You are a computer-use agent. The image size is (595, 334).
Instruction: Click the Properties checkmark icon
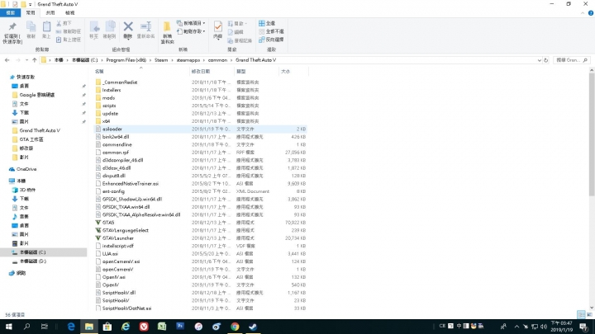[x=218, y=26]
